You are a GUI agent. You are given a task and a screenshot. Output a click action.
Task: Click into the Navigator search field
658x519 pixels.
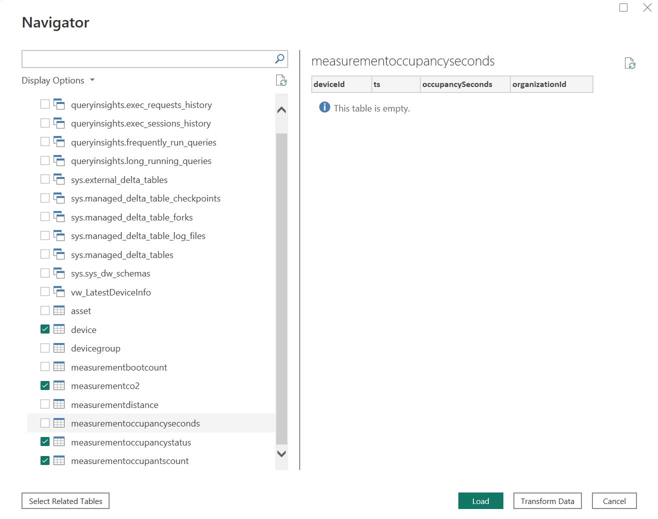coord(148,59)
